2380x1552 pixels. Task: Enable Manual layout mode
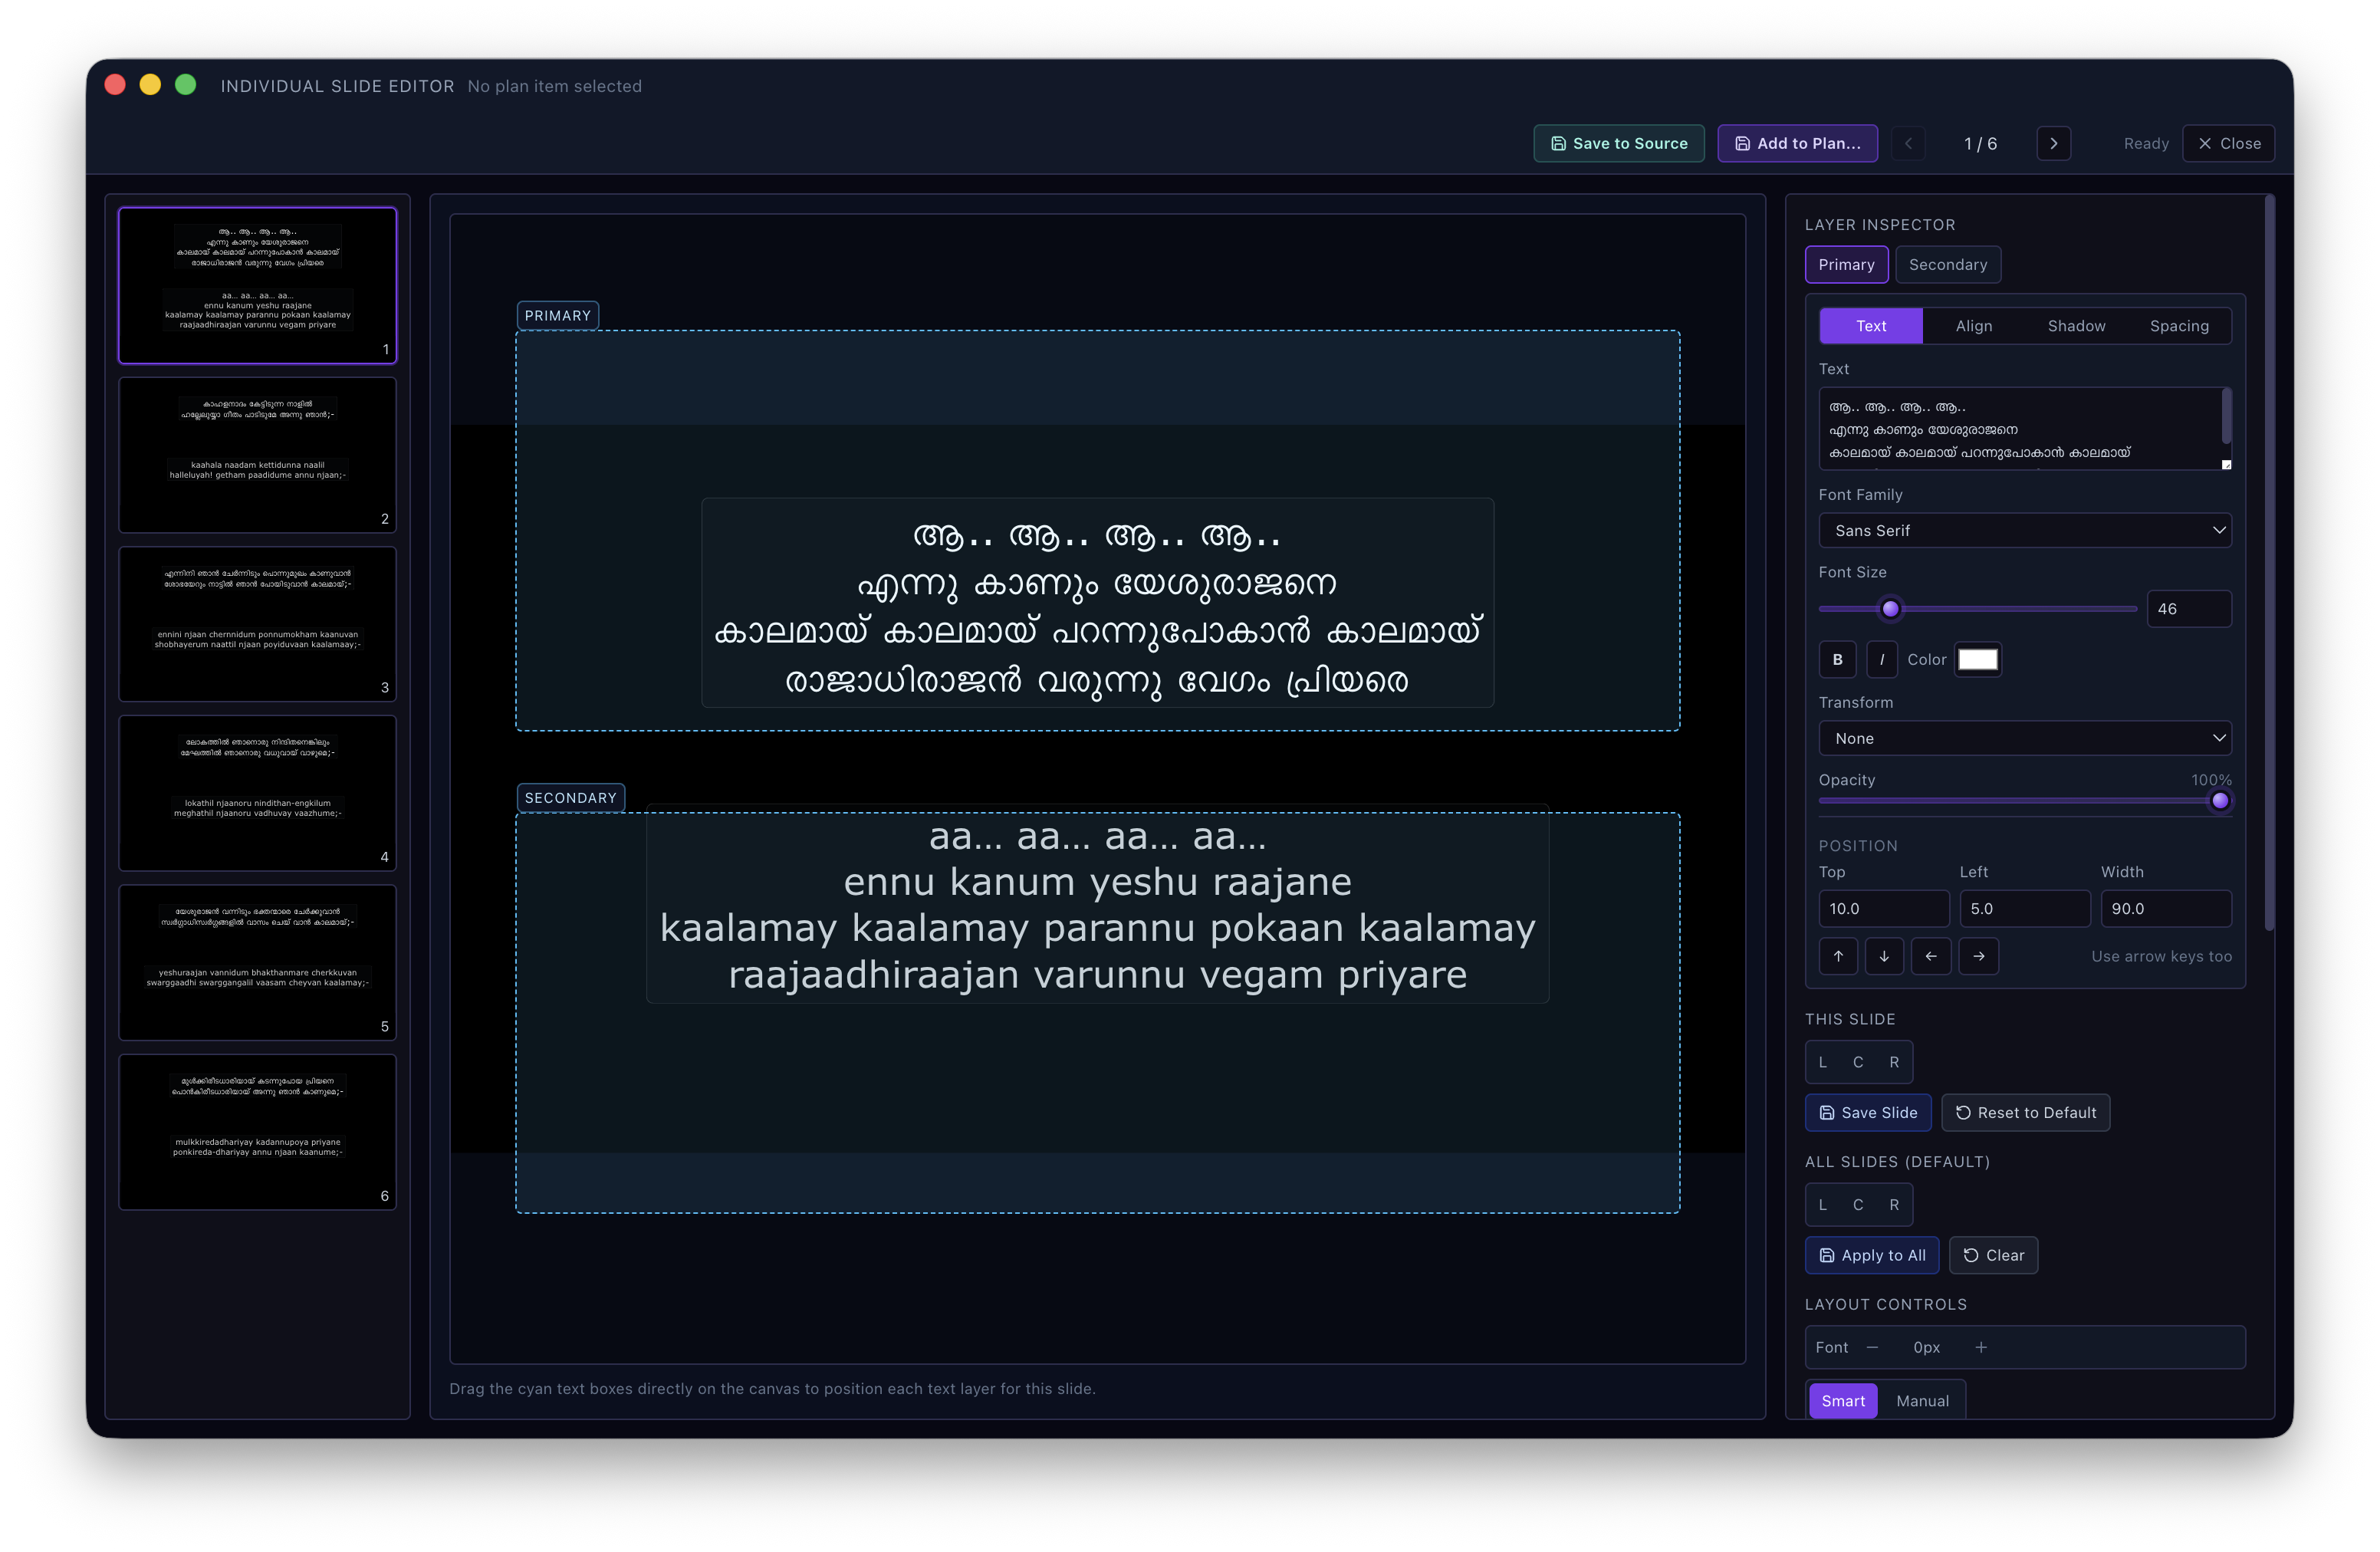pyautogui.click(x=1923, y=1400)
